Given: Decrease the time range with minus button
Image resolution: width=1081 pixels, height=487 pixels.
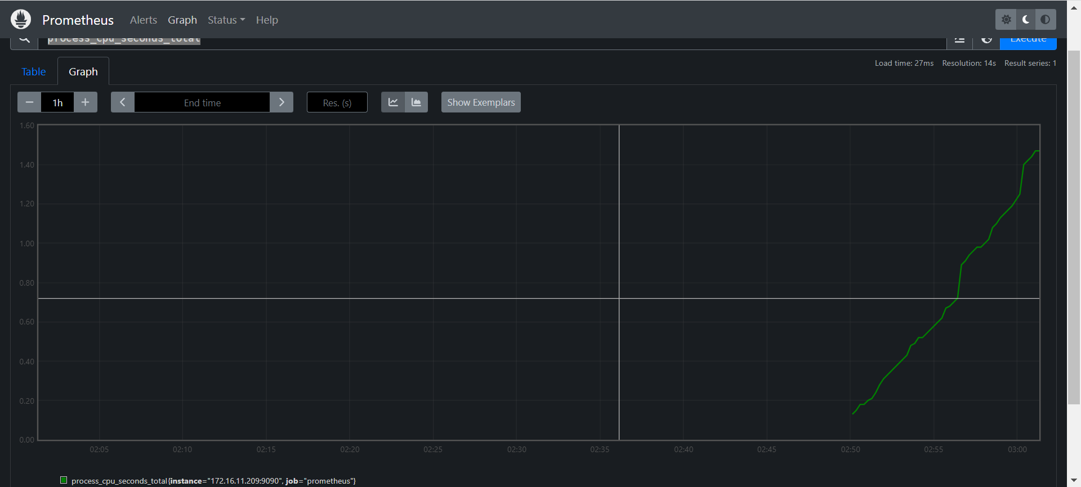Looking at the screenshot, I should pos(29,102).
